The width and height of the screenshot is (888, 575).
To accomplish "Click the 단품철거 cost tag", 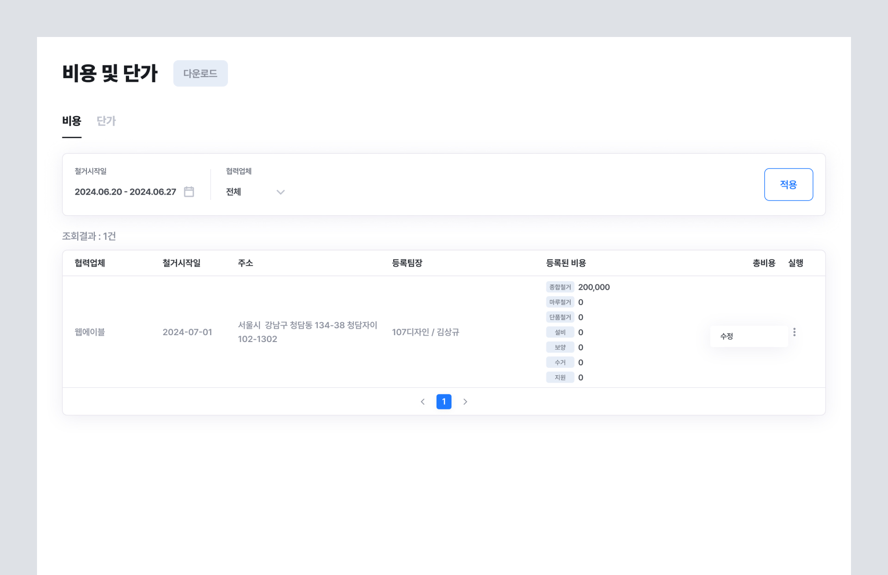I will [x=560, y=317].
